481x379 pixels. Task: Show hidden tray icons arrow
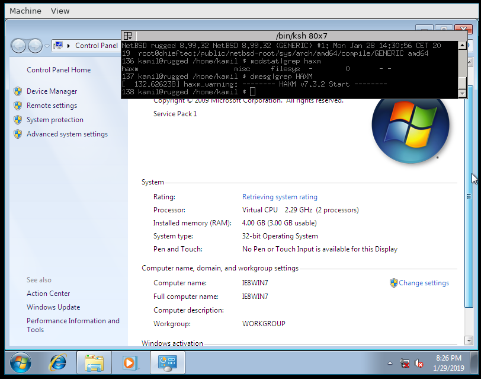point(390,363)
